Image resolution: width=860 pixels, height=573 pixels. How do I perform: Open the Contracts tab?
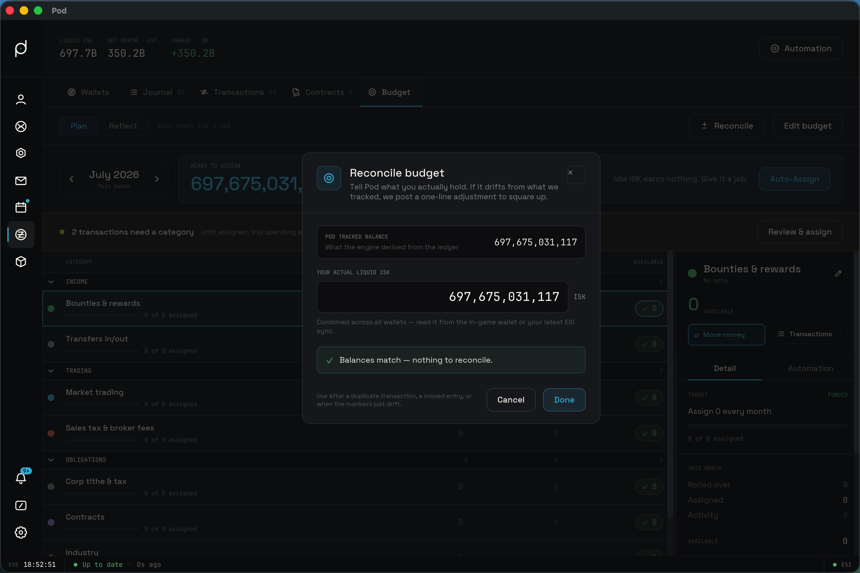pyautogui.click(x=322, y=92)
